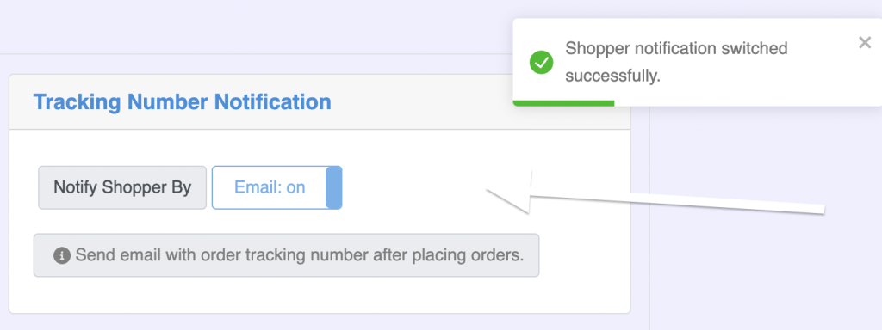Click the white panel body below info box
Viewport: 882px width, 330px height.
pyautogui.click(x=320, y=295)
